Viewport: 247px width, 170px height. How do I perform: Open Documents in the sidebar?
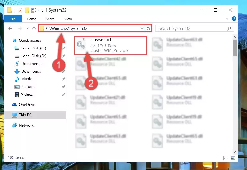click(x=31, y=64)
